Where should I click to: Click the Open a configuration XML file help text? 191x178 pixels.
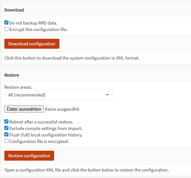[x=86, y=170]
